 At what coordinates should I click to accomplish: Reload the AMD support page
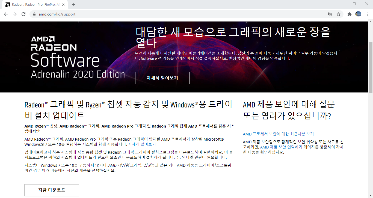click(x=23, y=14)
